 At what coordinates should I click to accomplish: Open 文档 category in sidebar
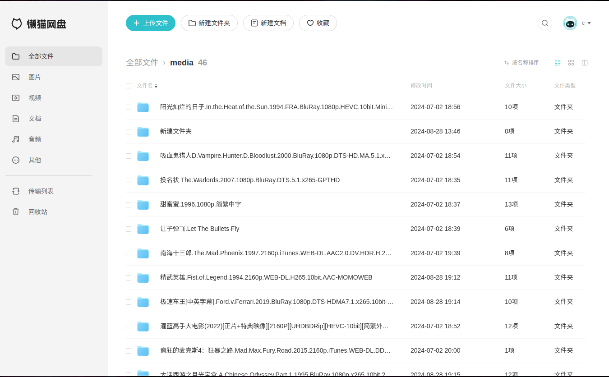click(x=54, y=119)
